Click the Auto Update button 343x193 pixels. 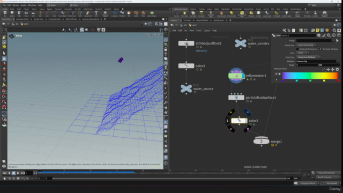[x=332, y=183]
